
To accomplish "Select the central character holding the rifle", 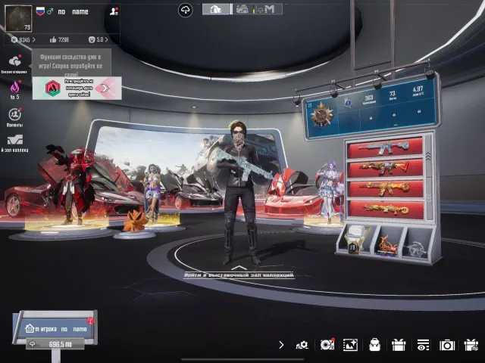I will (x=241, y=192).
